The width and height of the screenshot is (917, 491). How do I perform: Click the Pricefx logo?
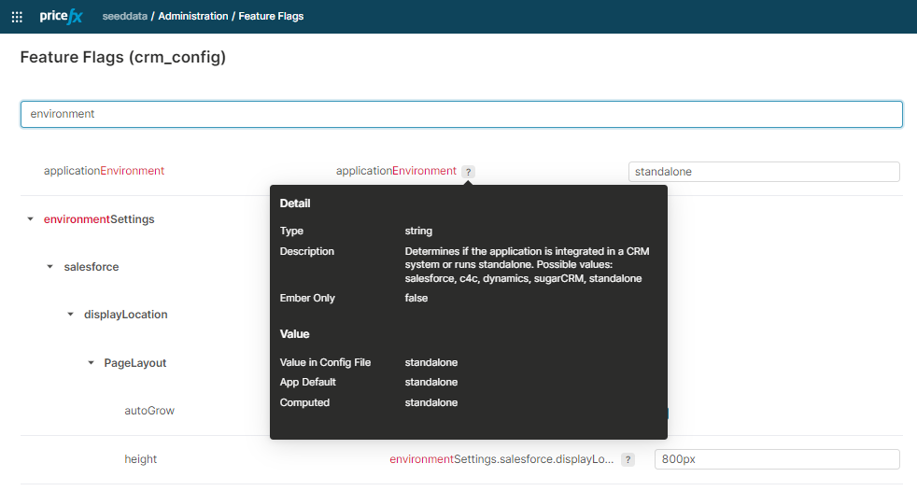(62, 16)
